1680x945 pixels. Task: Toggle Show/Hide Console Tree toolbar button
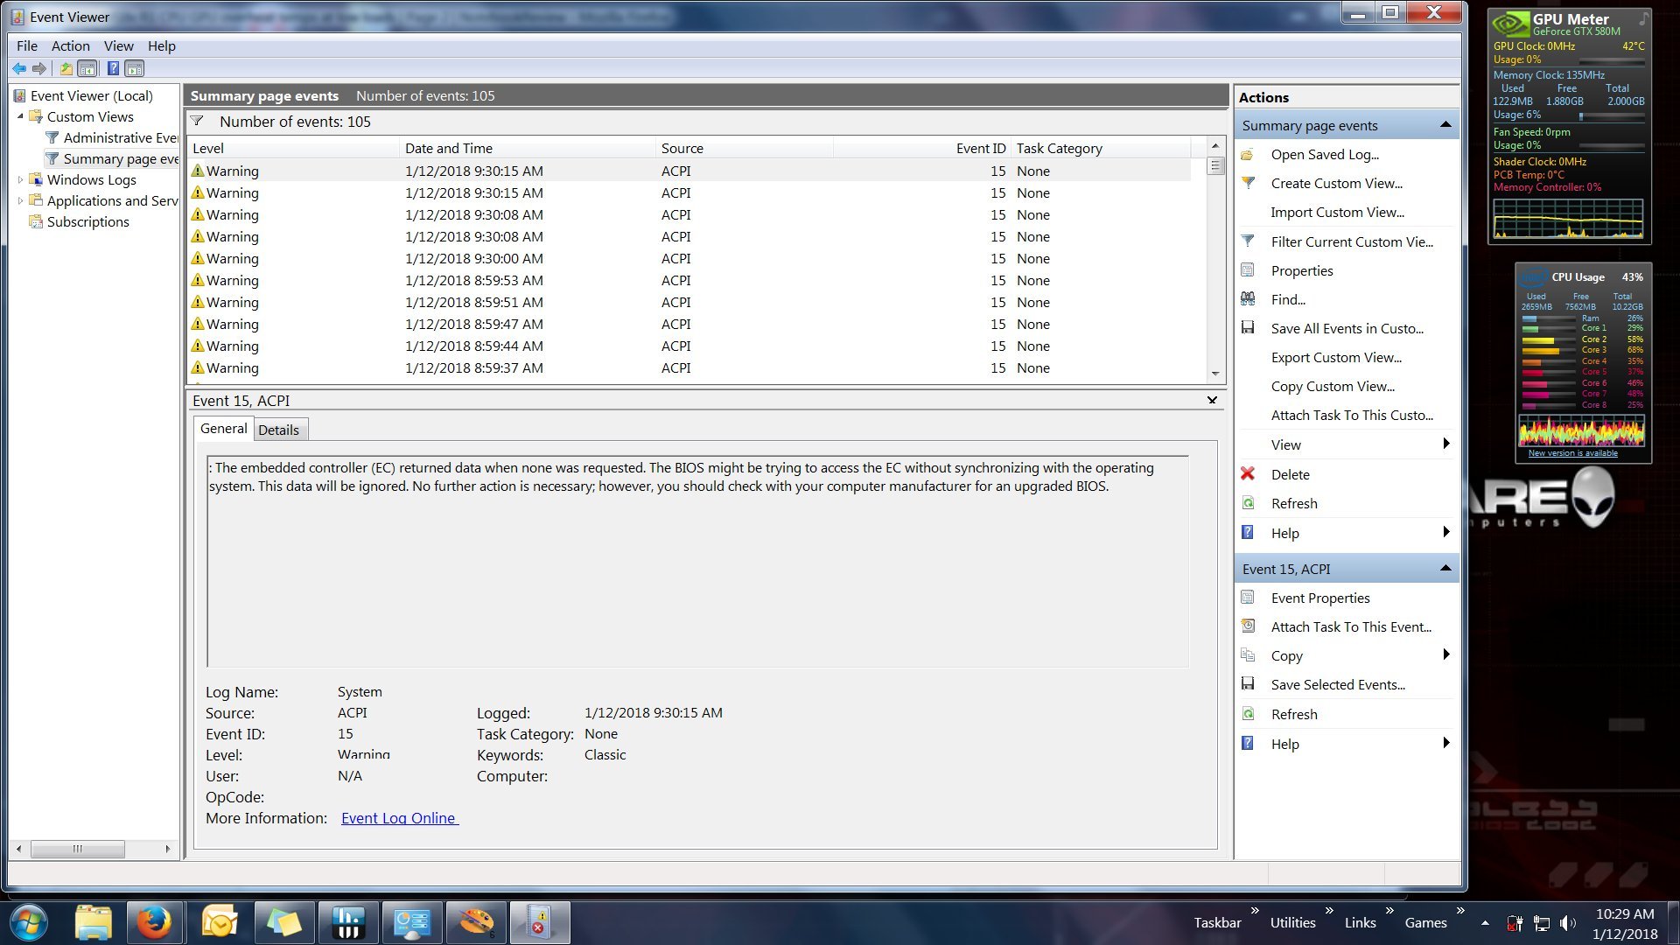point(87,68)
